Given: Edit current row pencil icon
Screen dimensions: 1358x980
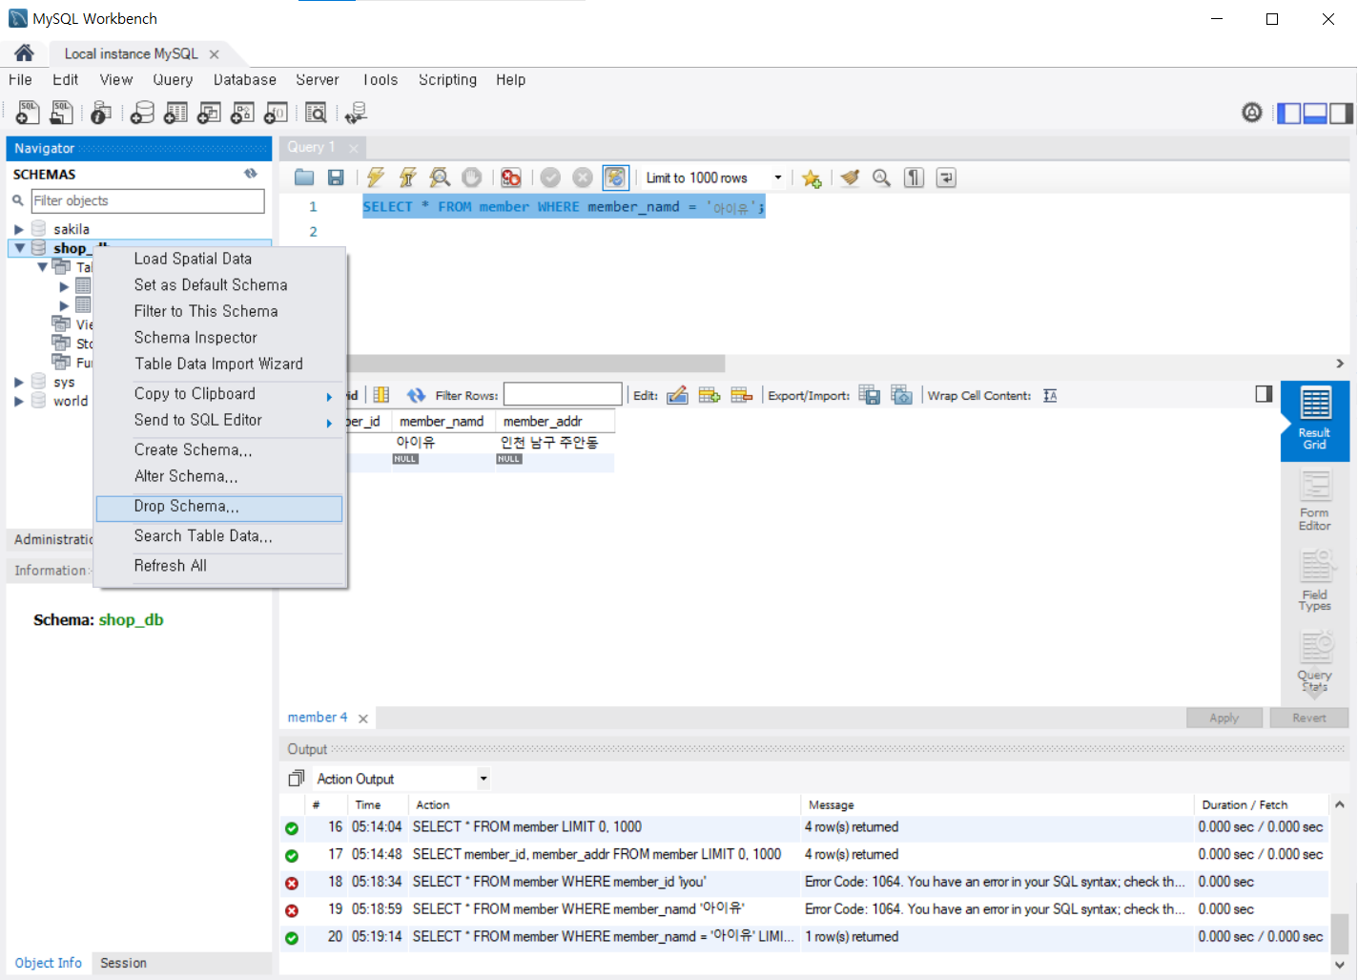Looking at the screenshot, I should click(677, 395).
